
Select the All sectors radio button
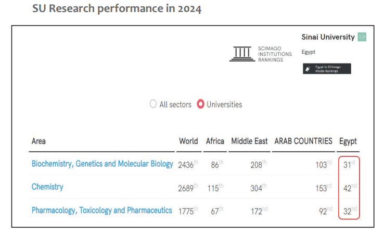pyautogui.click(x=153, y=104)
